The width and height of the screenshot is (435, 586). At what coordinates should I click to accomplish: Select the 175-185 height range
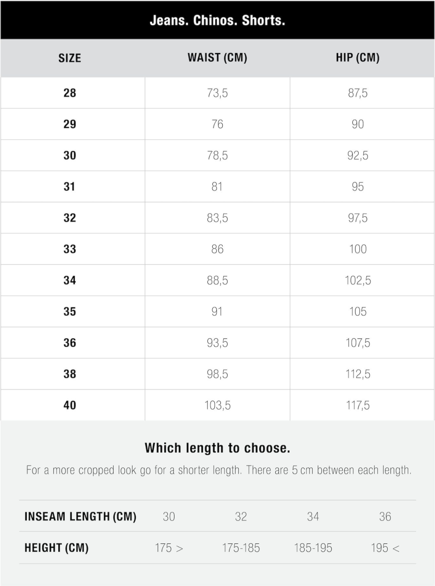241,548
